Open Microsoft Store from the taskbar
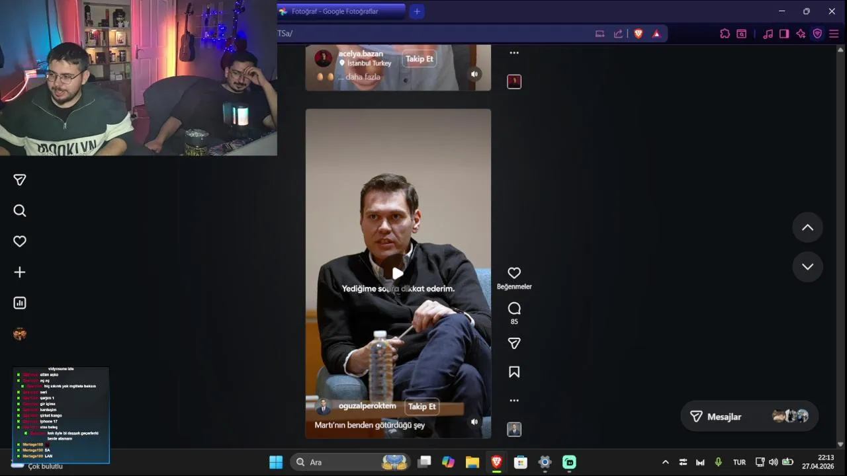The height and width of the screenshot is (476, 847). pyautogui.click(x=521, y=462)
